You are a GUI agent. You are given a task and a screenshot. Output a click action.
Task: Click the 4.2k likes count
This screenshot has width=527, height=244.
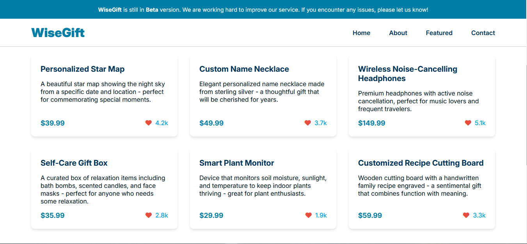[x=161, y=123]
